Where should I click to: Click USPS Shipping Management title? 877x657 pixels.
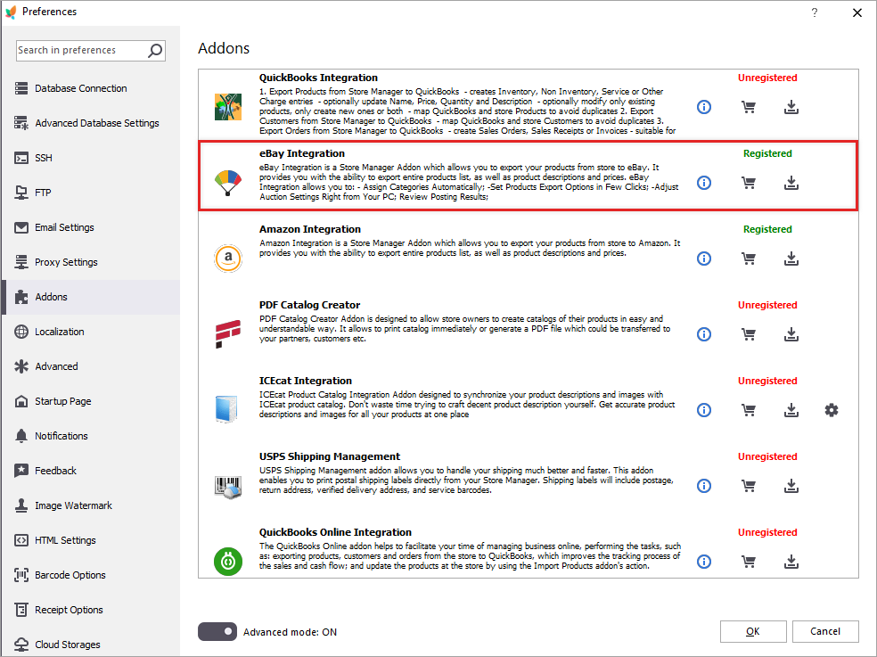[330, 456]
